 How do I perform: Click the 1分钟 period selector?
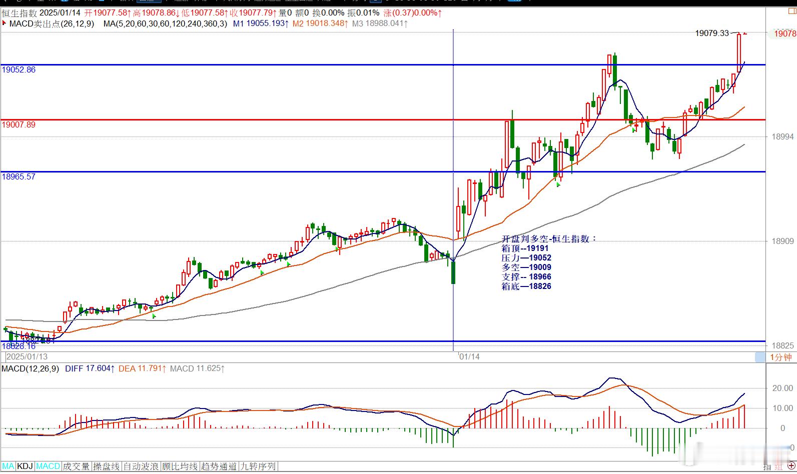[x=780, y=357]
